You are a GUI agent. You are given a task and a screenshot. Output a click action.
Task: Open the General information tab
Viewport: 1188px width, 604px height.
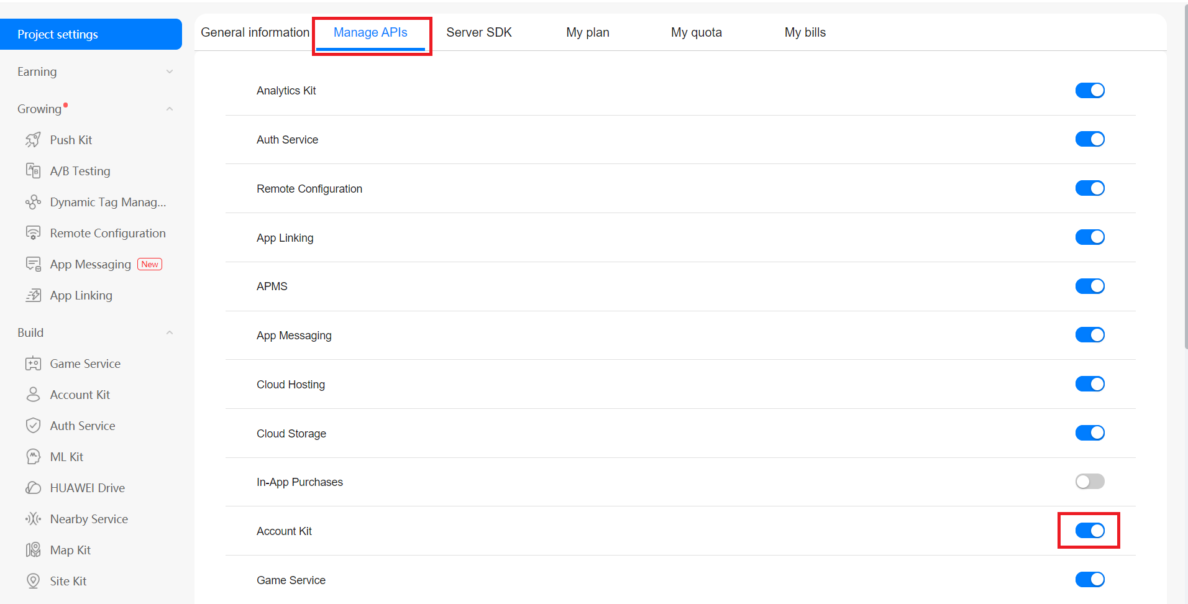coord(255,32)
